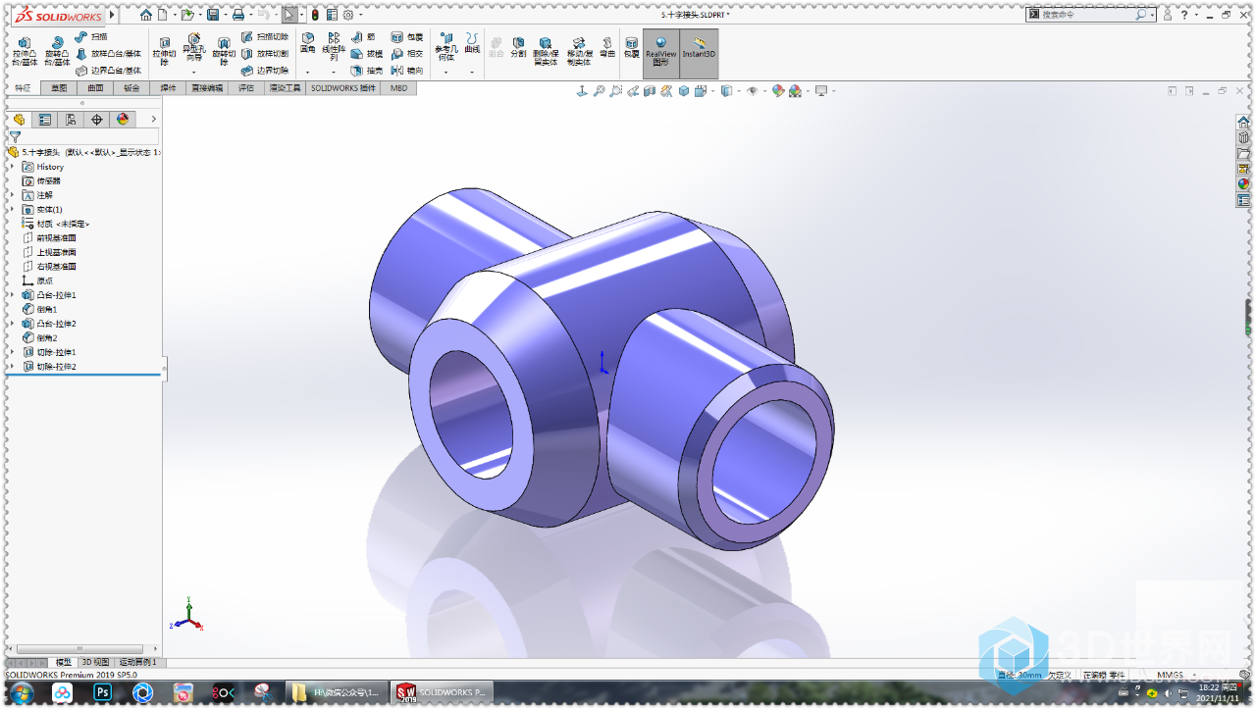Select the 放样凸台/基体 loft tool
The width and height of the screenshot is (1256, 709).
[x=109, y=54]
